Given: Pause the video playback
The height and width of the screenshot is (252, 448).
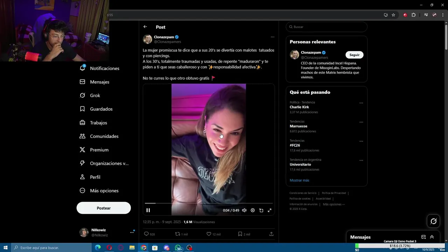Looking at the screenshot, I should (x=148, y=210).
